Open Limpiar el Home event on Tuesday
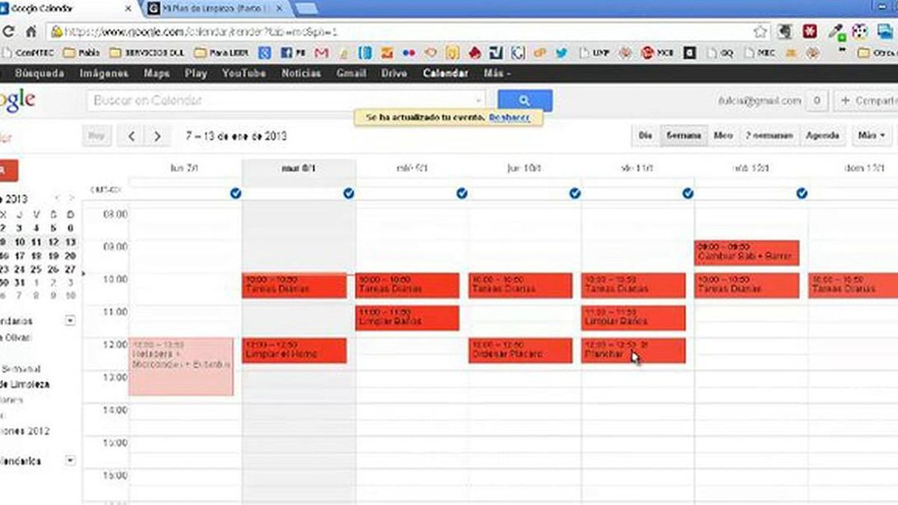This screenshot has height=505, width=898. (x=294, y=351)
